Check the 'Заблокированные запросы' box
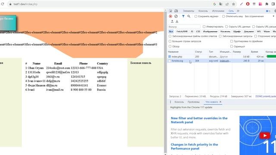The height and width of the screenshot is (155, 276). point(220,36)
